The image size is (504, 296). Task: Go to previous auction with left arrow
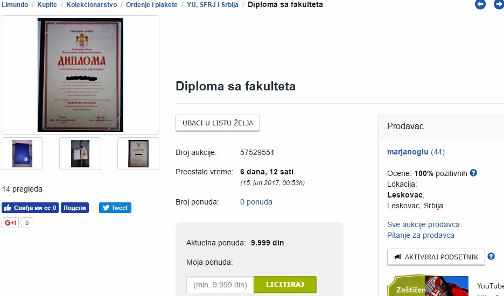tap(480, 4)
